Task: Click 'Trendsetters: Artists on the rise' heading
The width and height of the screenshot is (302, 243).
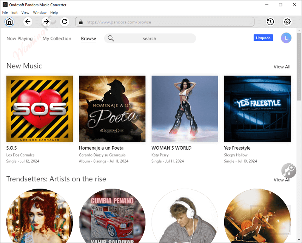Action: [56, 179]
